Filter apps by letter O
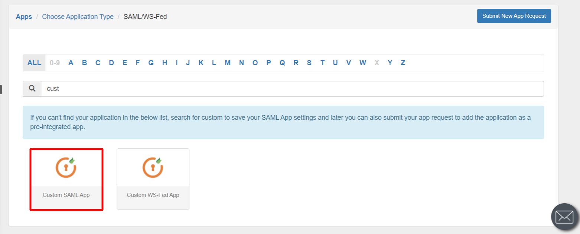The height and width of the screenshot is (234, 580). [255, 63]
